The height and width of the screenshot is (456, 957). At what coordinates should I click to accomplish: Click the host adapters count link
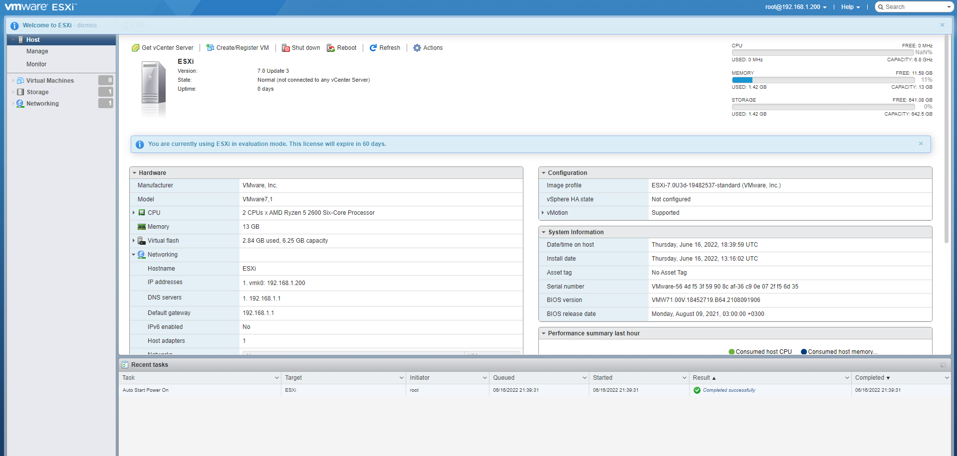coord(244,341)
